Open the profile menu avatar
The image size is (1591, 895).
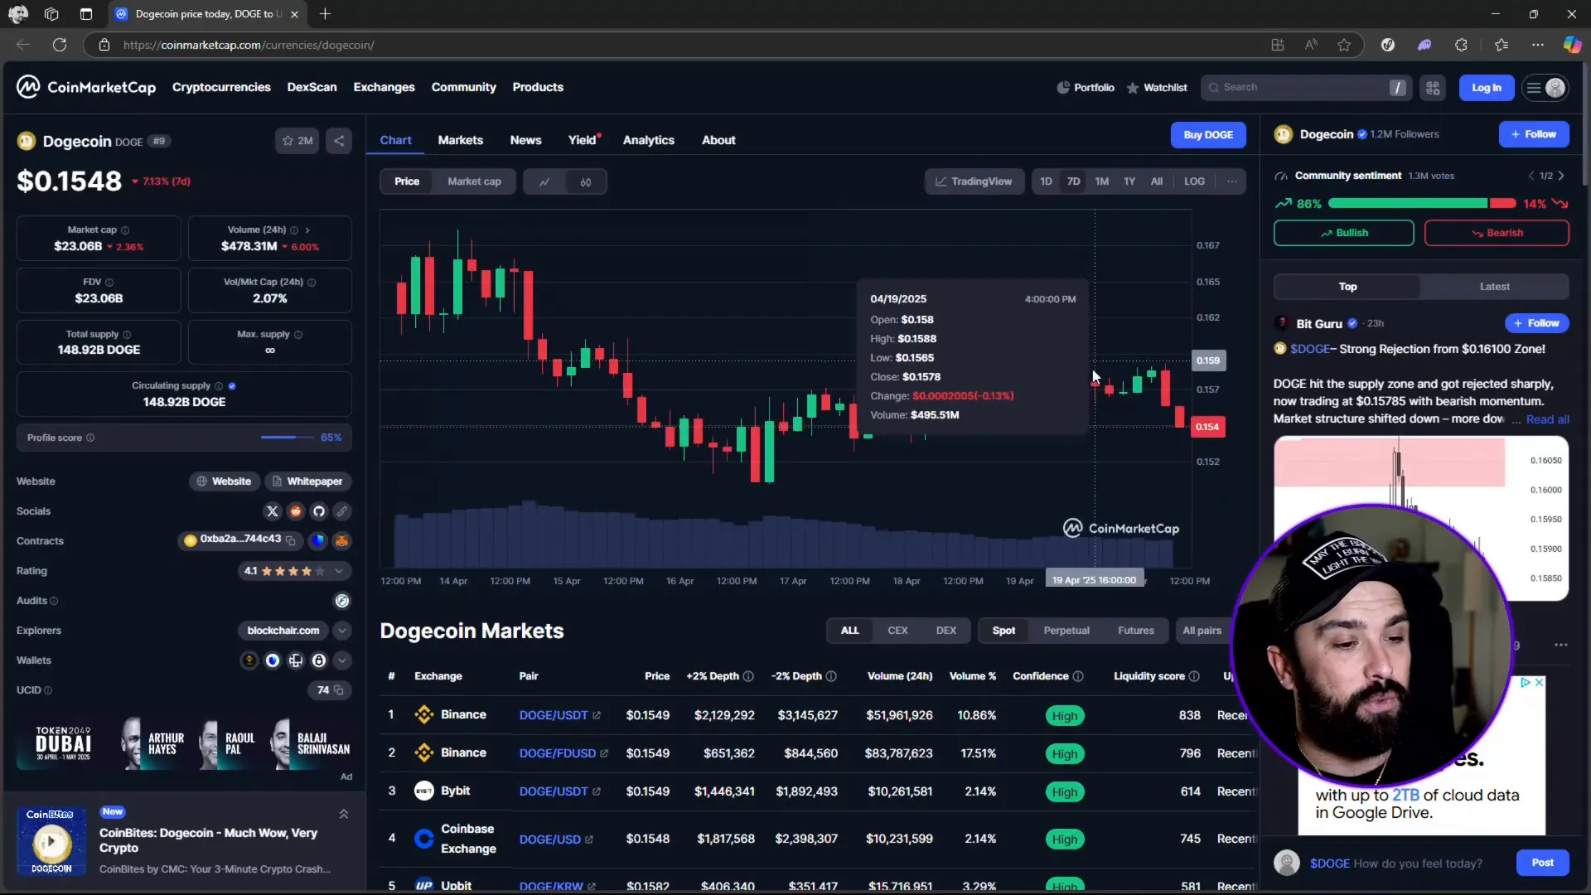[x=1555, y=88]
